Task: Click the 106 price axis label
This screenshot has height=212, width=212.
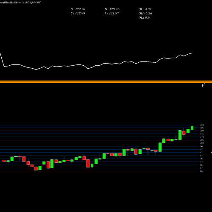Action: (x=202, y=140)
